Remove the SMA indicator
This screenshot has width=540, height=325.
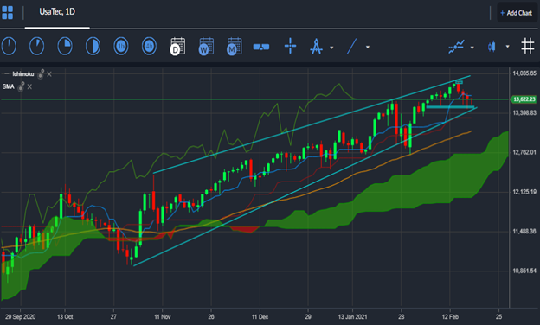[x=29, y=86]
